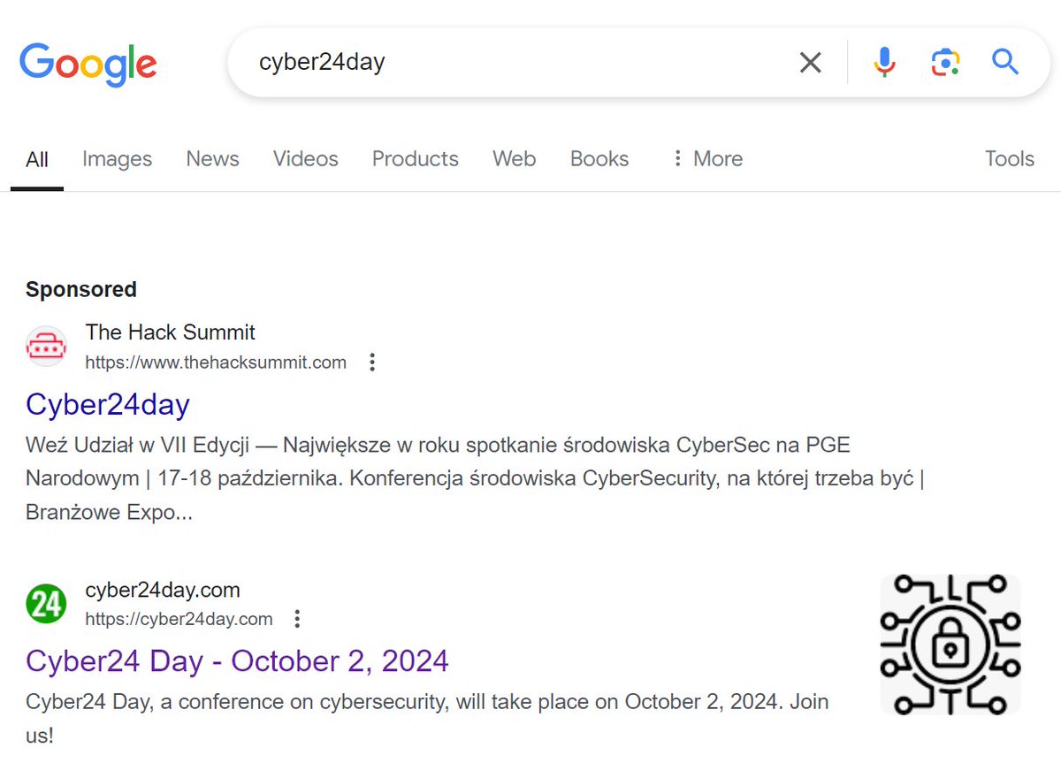Viewport: 1061px width, 763px height.
Task: Click the padlock circuit thumbnail image
Action: [950, 644]
